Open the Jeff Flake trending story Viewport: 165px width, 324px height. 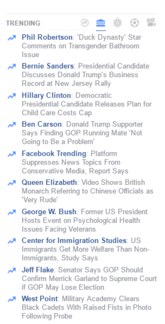click(38, 270)
